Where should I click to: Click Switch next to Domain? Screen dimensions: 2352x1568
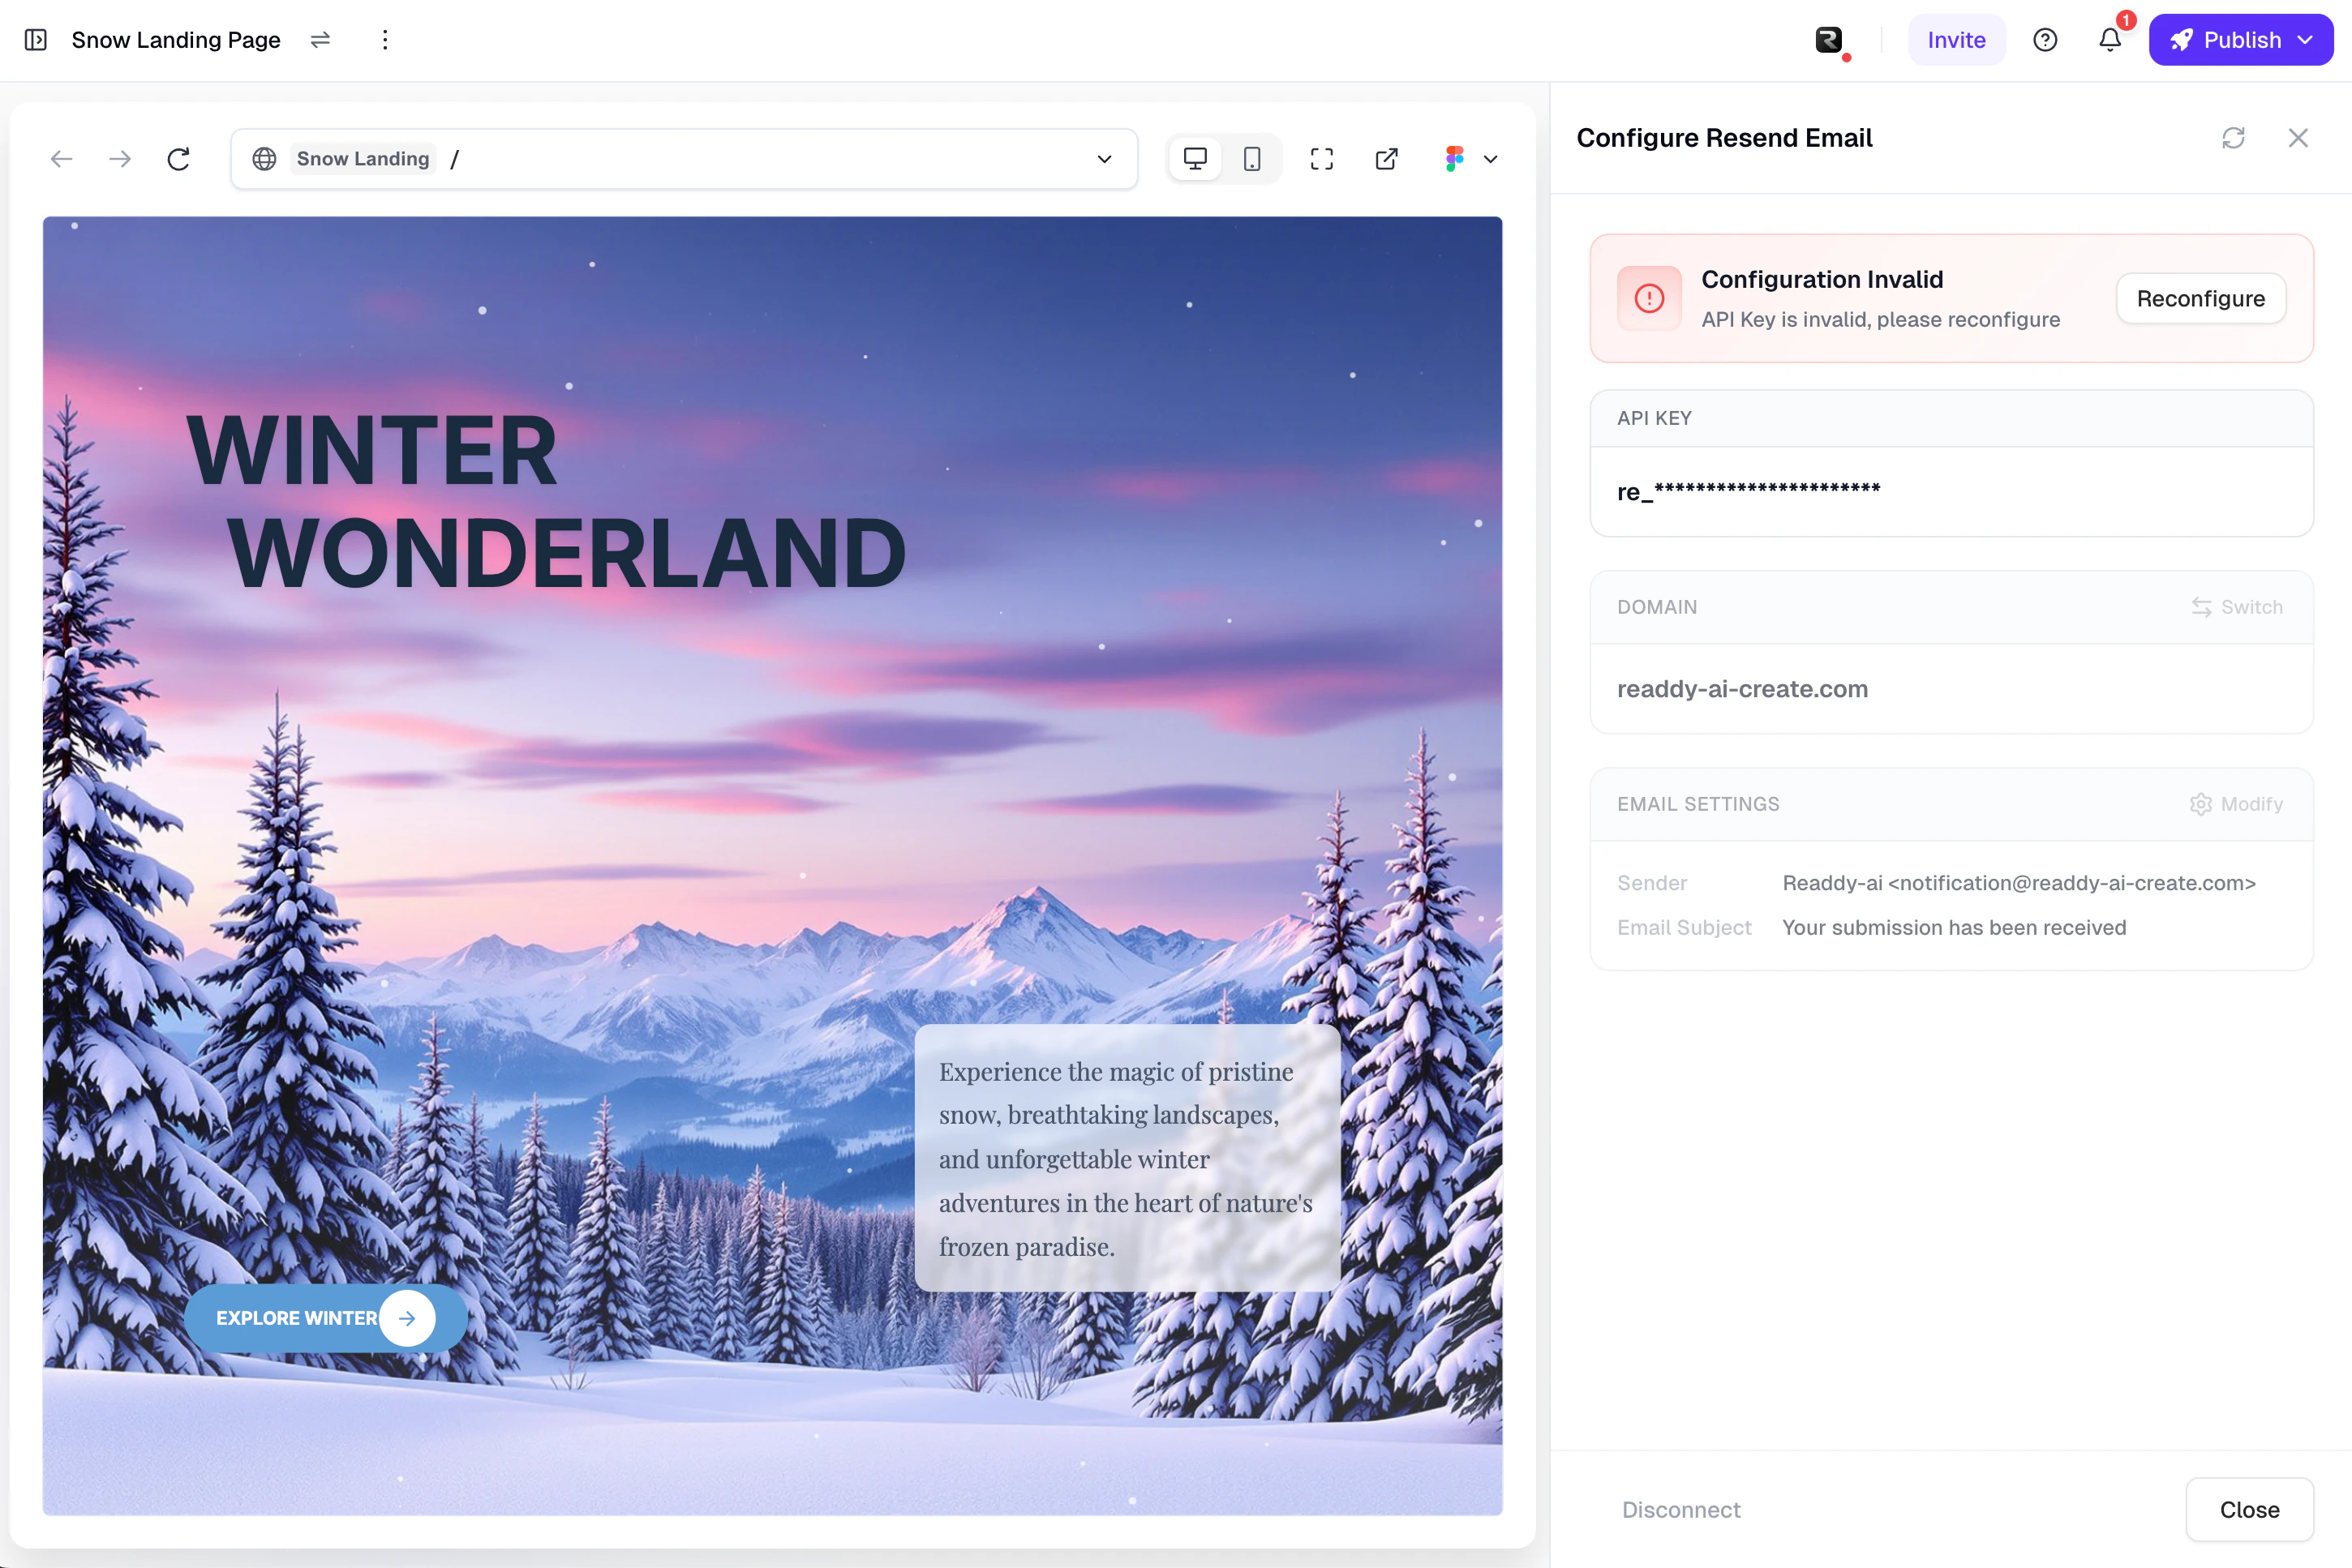(2237, 607)
